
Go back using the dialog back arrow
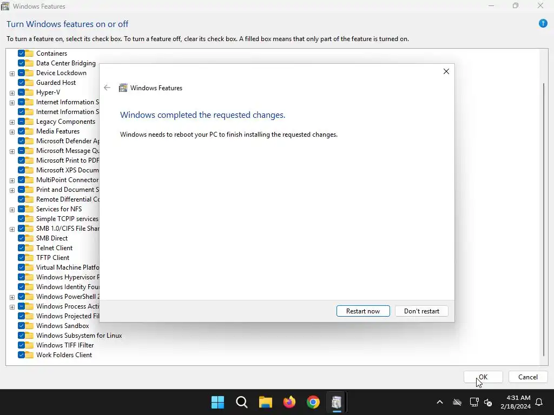click(x=107, y=88)
